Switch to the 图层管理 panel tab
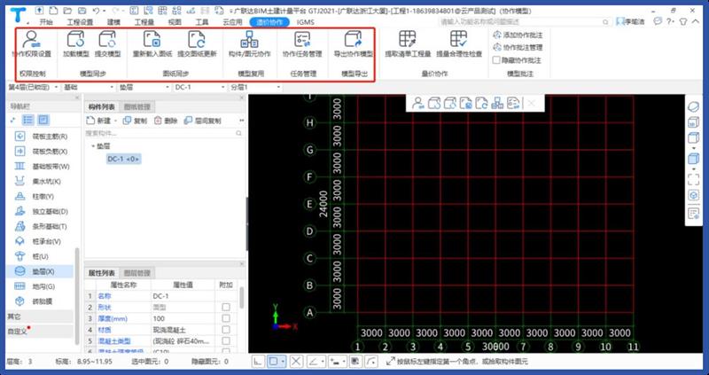 pos(137,273)
